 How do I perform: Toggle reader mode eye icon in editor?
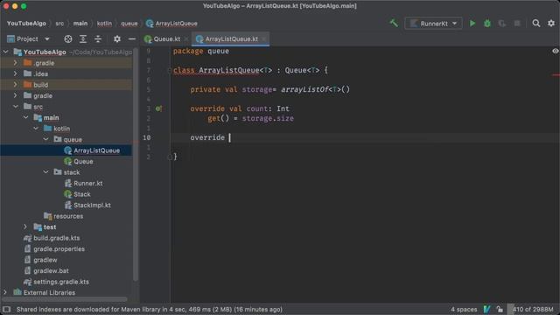[555, 51]
